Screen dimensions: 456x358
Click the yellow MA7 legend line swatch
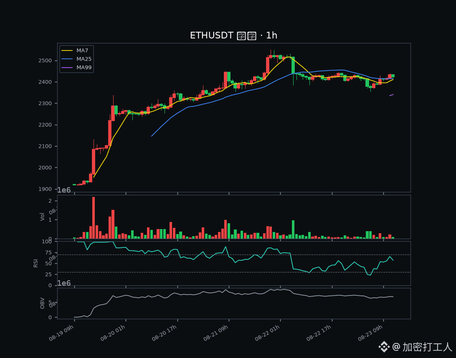[67, 51]
